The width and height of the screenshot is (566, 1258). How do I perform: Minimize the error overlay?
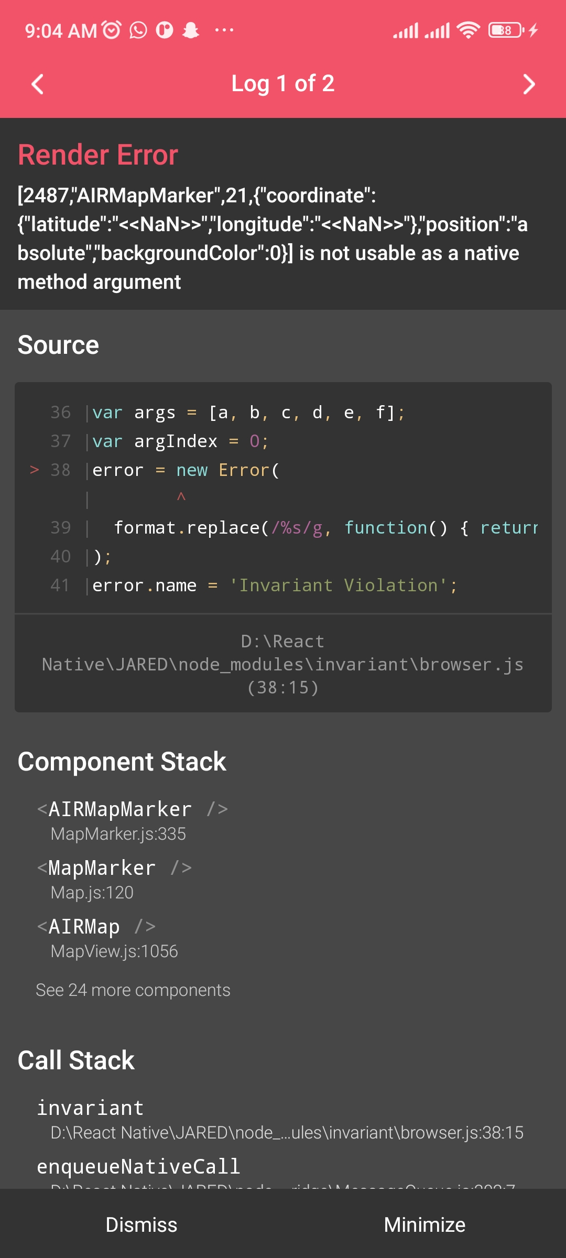point(424,1224)
